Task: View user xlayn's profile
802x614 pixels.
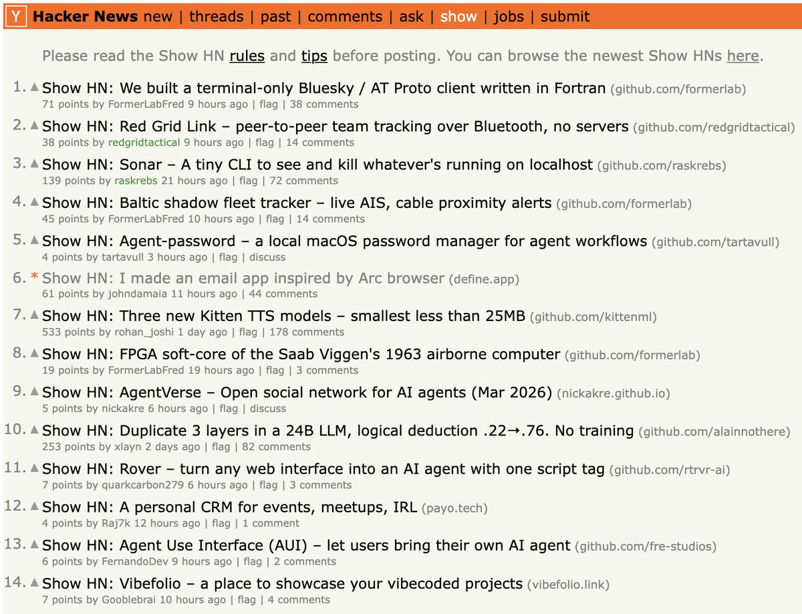Action: click(x=128, y=447)
